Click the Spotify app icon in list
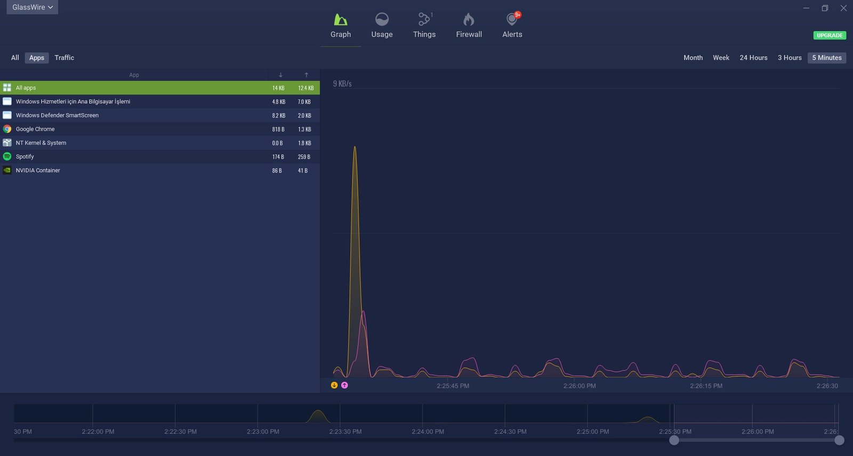Image resolution: width=853 pixels, height=456 pixels. click(7, 157)
